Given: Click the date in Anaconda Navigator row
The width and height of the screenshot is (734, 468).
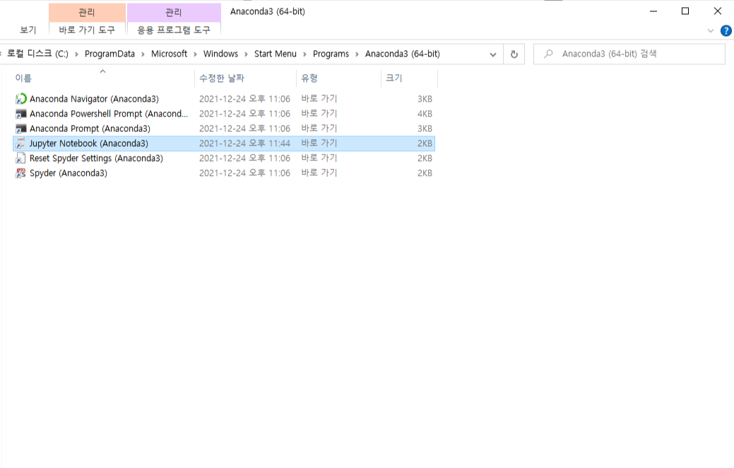Looking at the screenshot, I should 244,99.
